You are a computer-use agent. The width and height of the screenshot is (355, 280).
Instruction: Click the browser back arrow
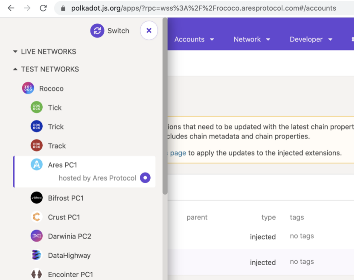[11, 8]
